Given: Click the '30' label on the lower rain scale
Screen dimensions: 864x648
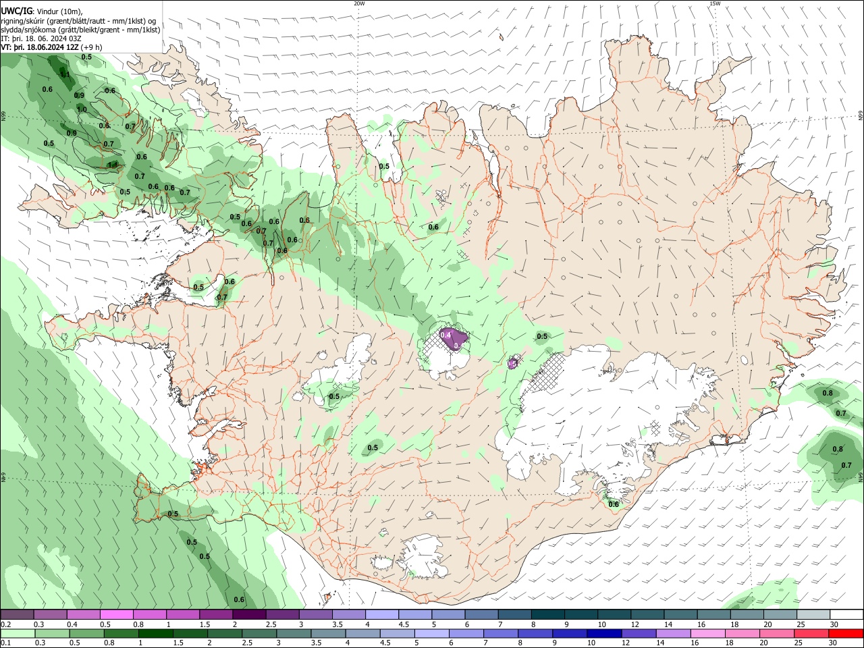Looking at the screenshot, I should [x=833, y=643].
